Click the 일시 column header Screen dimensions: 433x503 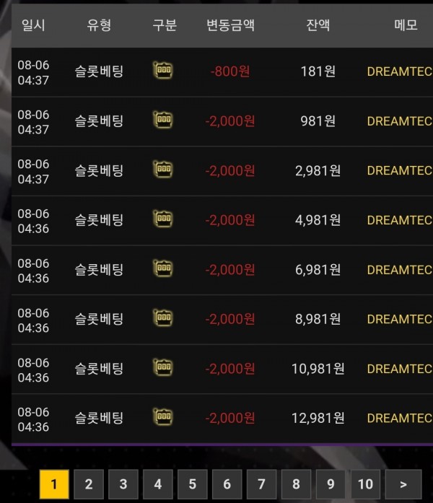(33, 25)
